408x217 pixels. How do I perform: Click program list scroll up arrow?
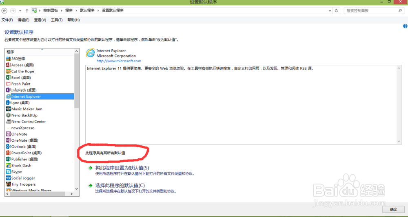point(77,51)
